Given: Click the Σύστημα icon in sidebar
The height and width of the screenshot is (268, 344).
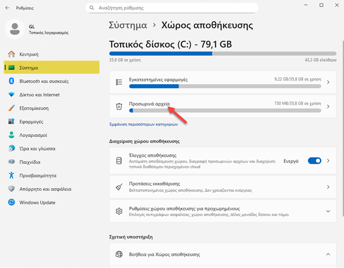Looking at the screenshot, I should pos(11,68).
